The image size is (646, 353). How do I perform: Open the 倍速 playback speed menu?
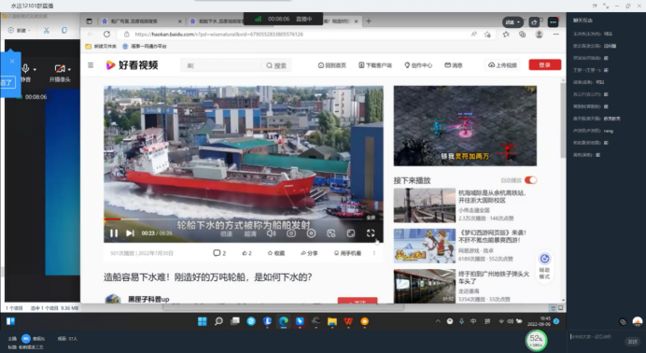click(x=226, y=233)
